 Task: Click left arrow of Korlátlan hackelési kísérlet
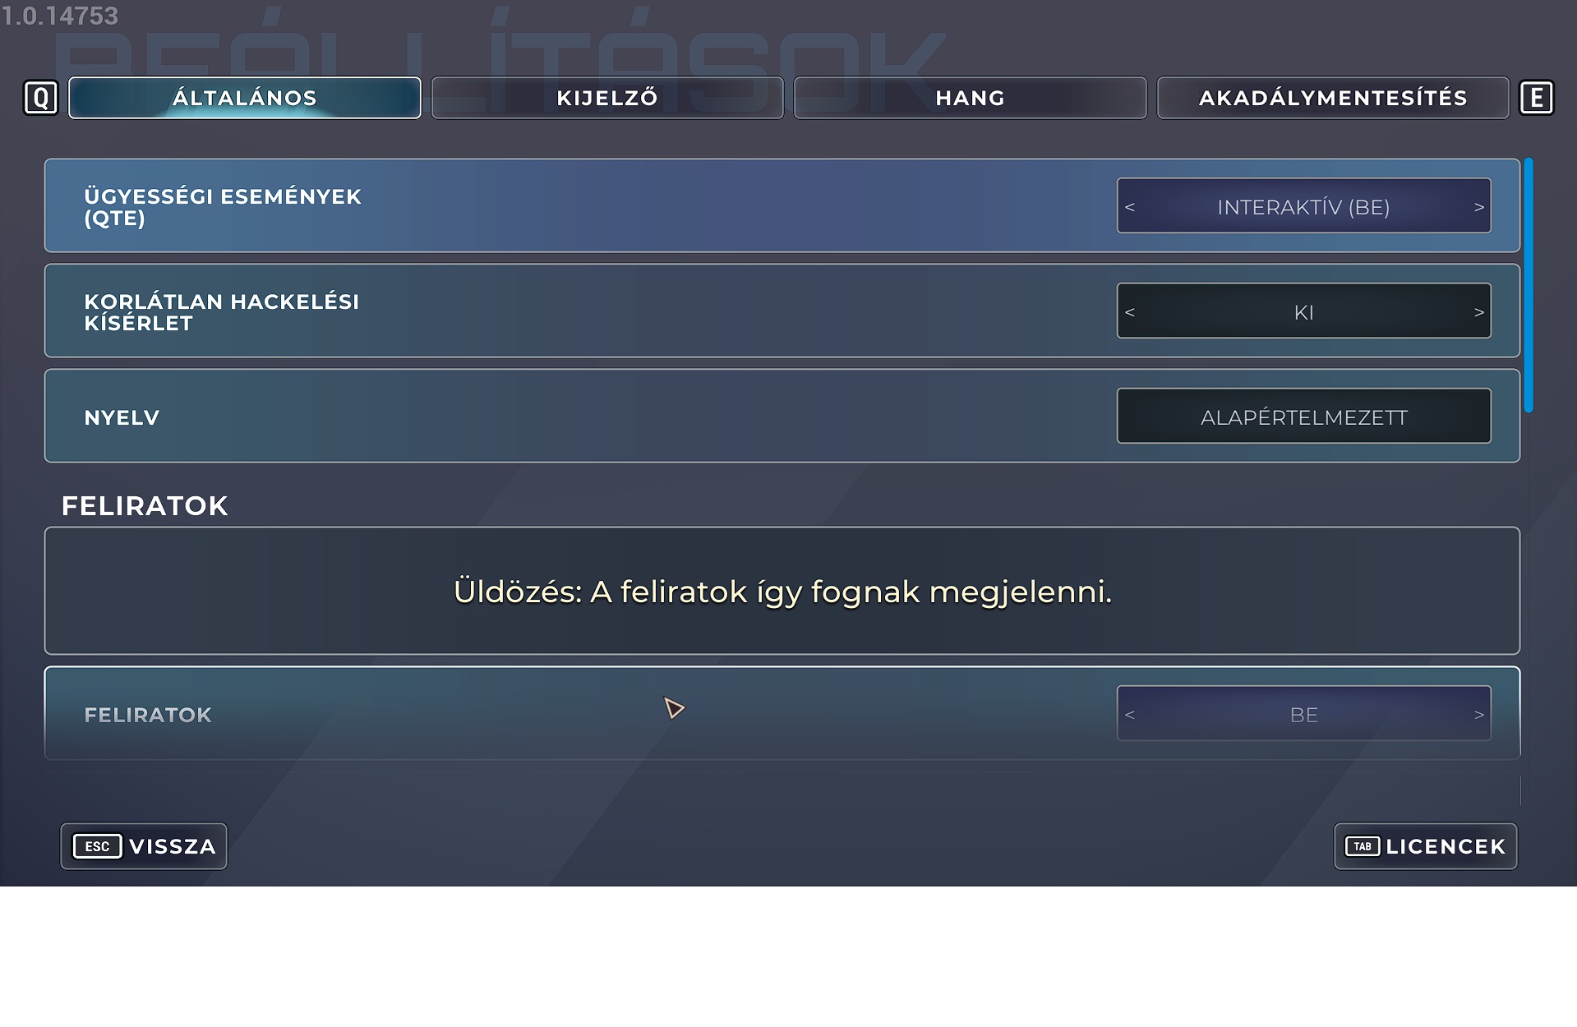1130,312
